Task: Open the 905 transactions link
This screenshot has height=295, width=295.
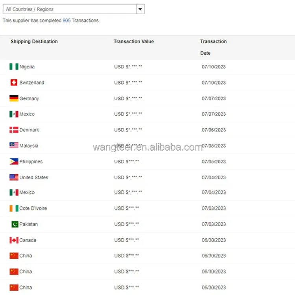Action: pos(66,20)
